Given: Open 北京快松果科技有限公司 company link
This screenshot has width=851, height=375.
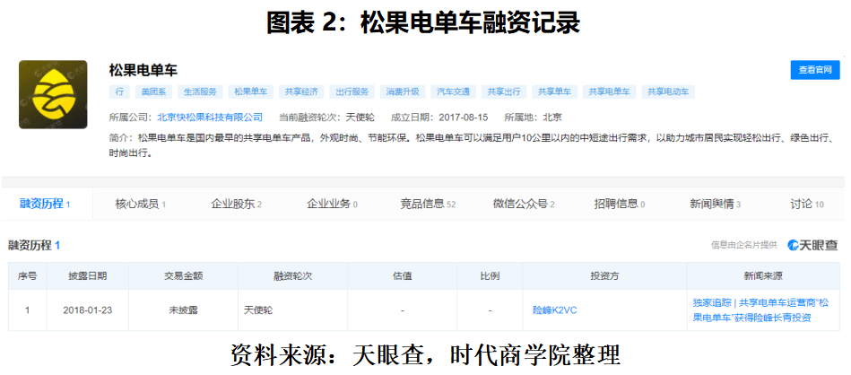Looking at the screenshot, I should [x=210, y=117].
